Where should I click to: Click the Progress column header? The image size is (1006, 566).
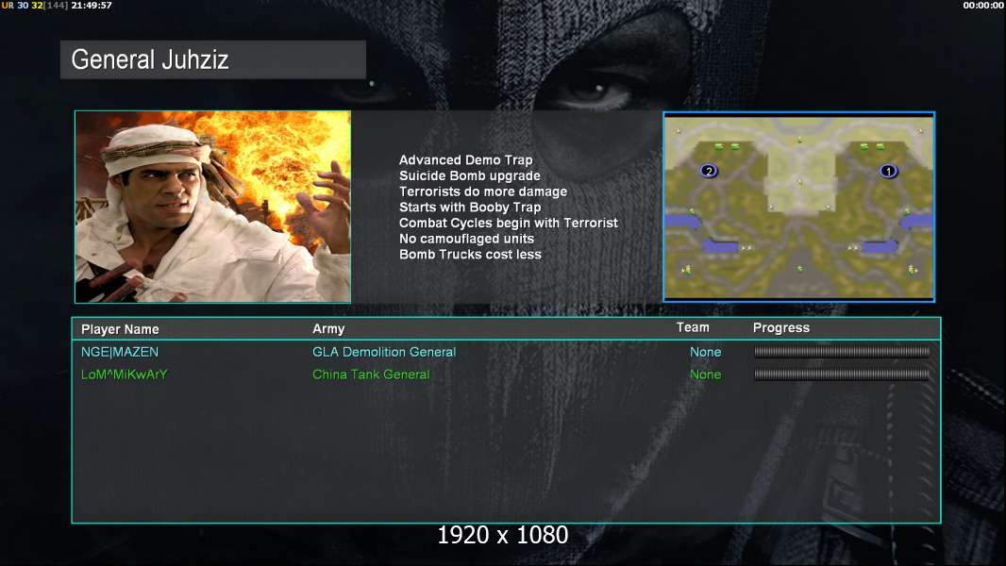click(x=780, y=328)
